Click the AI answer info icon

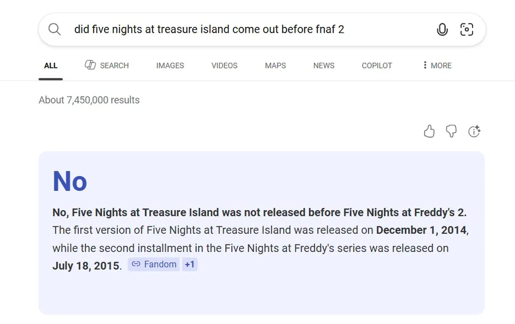(474, 132)
